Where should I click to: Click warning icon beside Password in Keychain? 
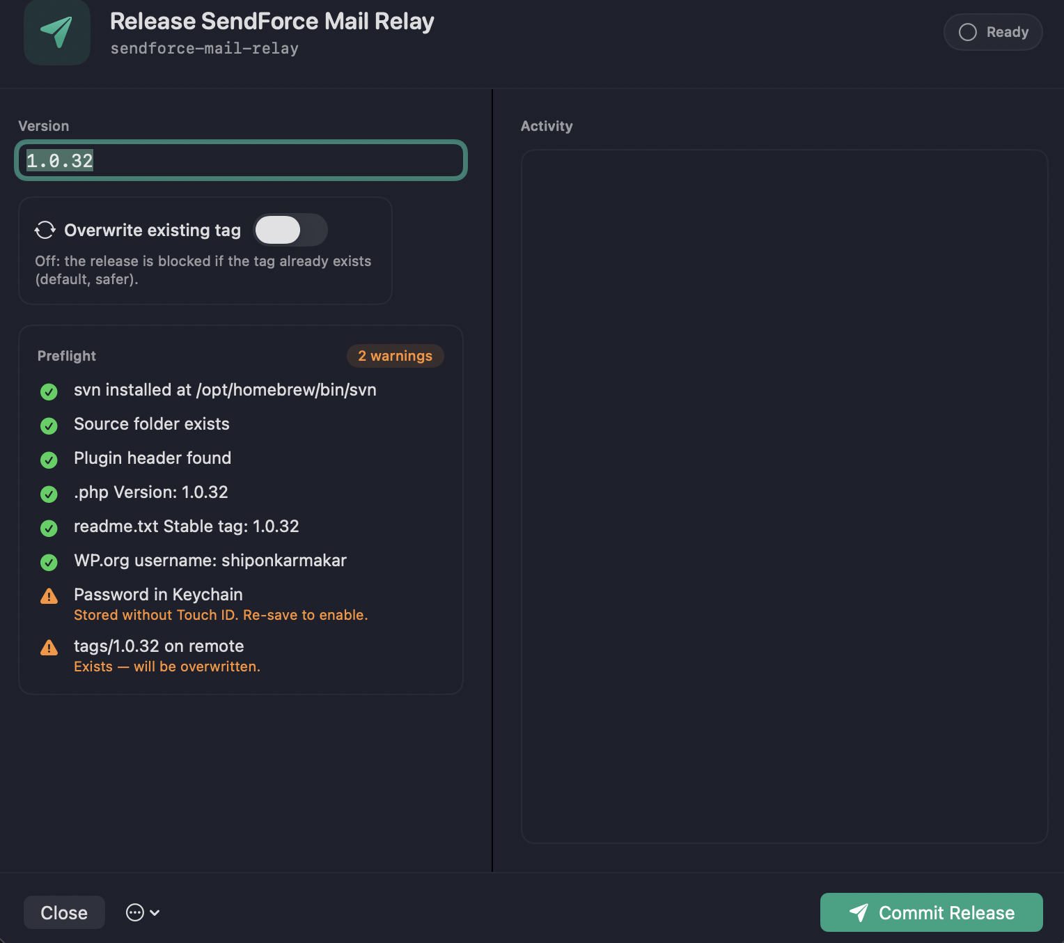[49, 596]
